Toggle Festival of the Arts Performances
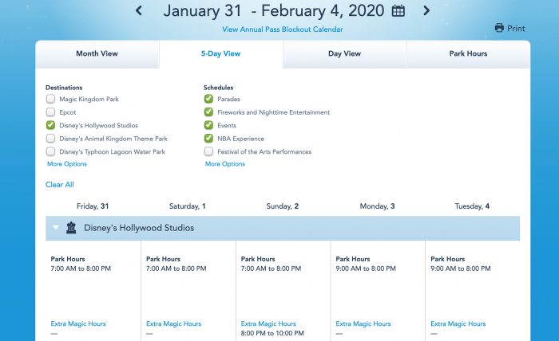This screenshot has height=341, width=559. (x=208, y=151)
